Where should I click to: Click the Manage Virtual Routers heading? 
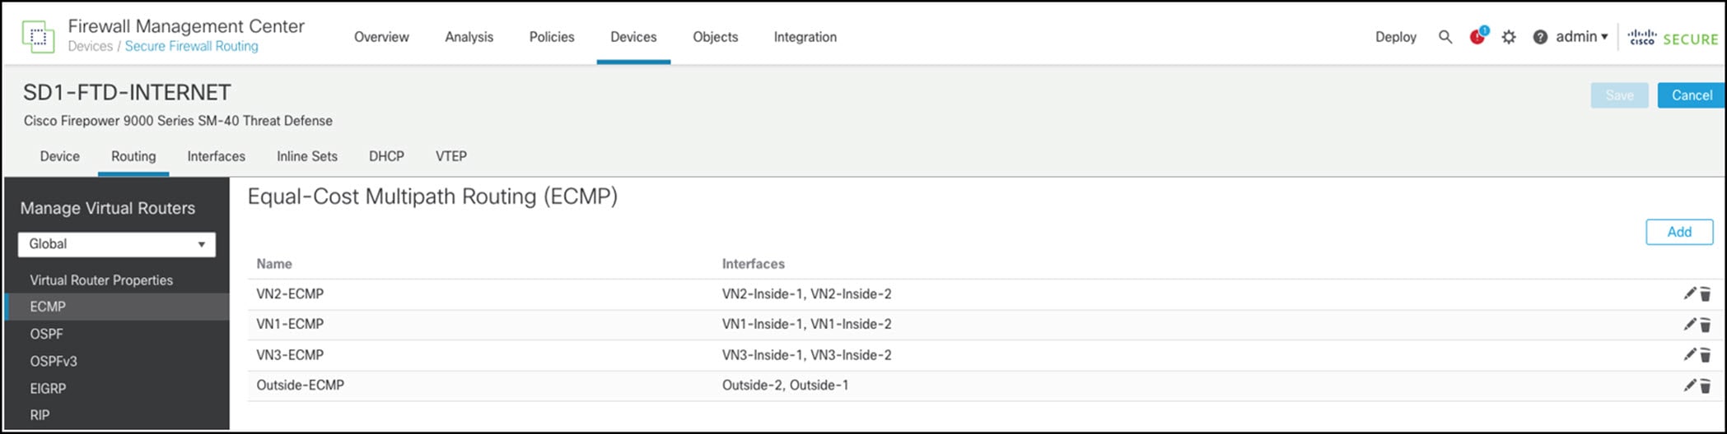108,208
